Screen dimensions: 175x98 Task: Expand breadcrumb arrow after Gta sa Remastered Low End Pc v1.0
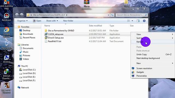click(x=67, y=15)
